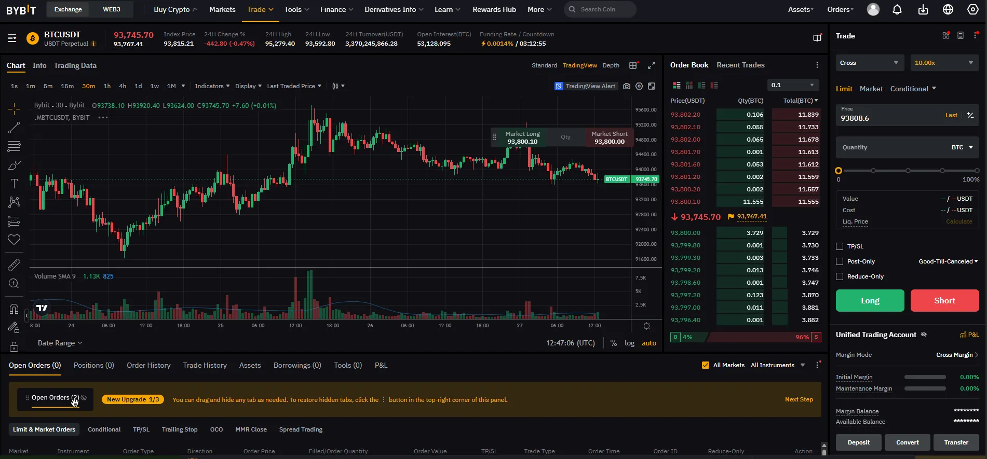This screenshot has width=987, height=459.
Task: Click the Deposit button
Action: point(859,442)
